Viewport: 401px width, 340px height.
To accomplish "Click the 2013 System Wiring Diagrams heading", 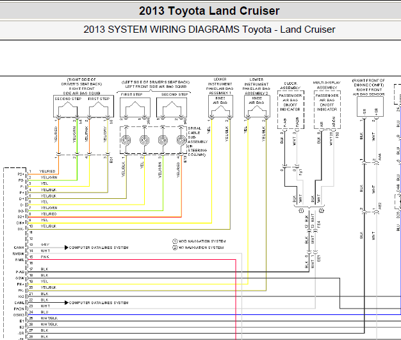I will (209, 30).
